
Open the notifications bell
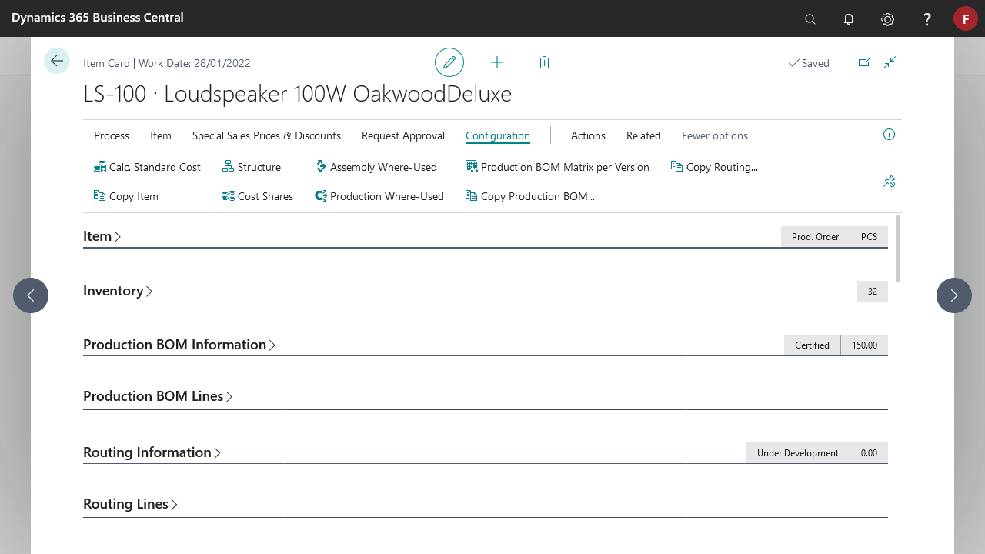point(849,19)
